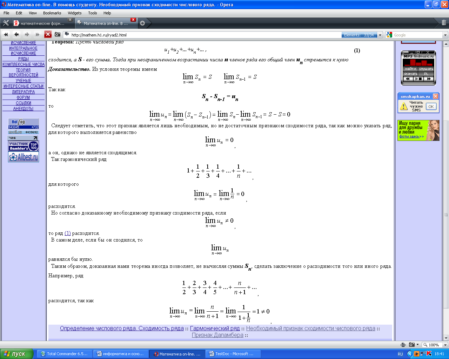Click the player rewind button on MP3 widget

(408, 79)
